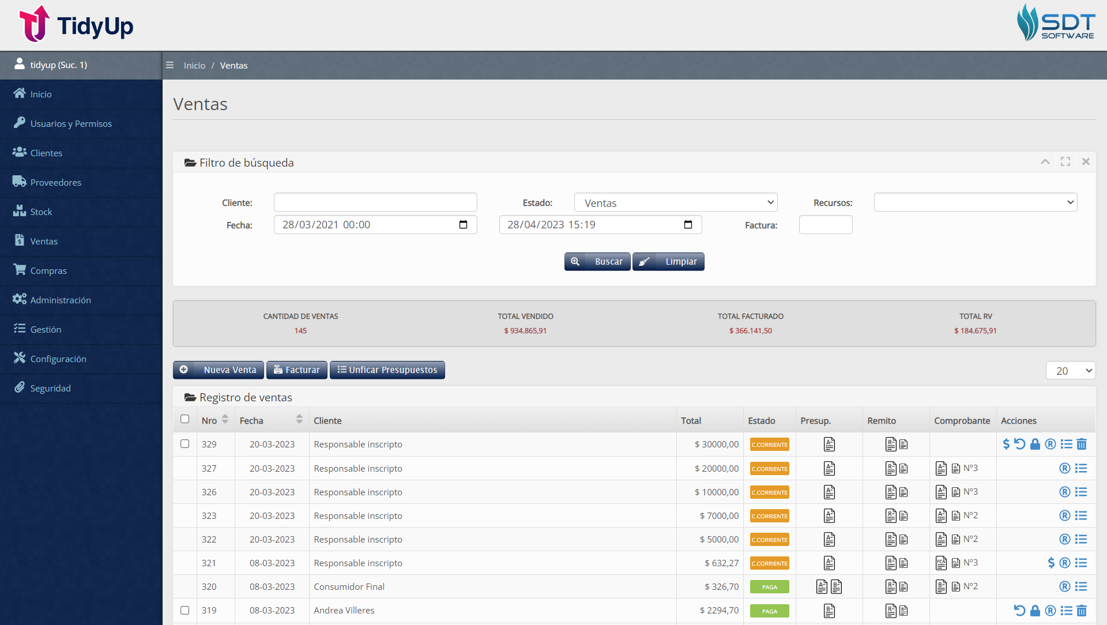1107x625 pixels.
Task: Click the tidyup (Suc. 1) user entry
Action: pyautogui.click(x=81, y=65)
